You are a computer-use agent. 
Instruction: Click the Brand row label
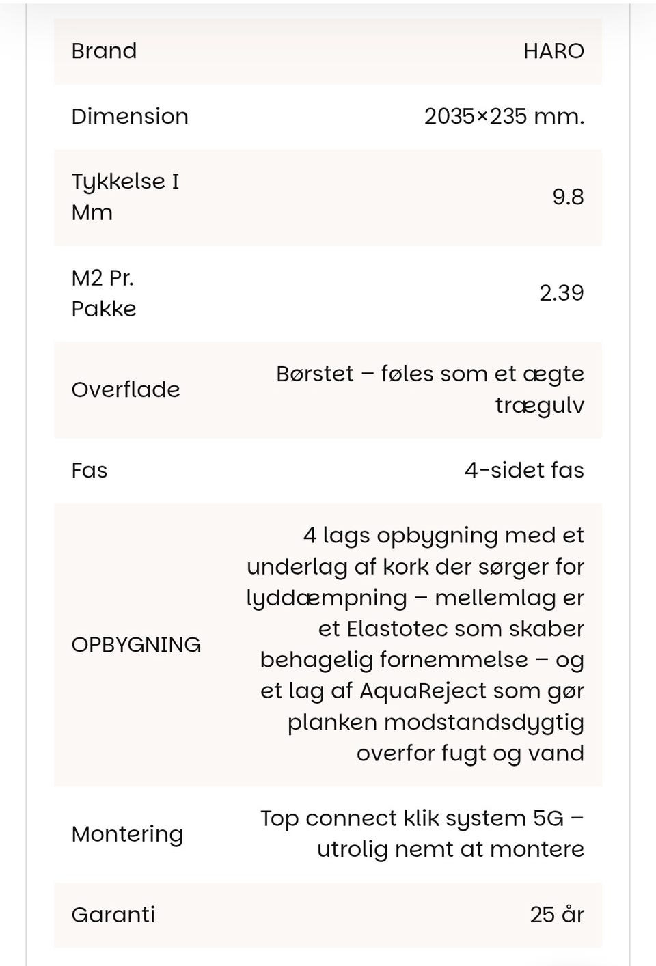[x=104, y=51]
